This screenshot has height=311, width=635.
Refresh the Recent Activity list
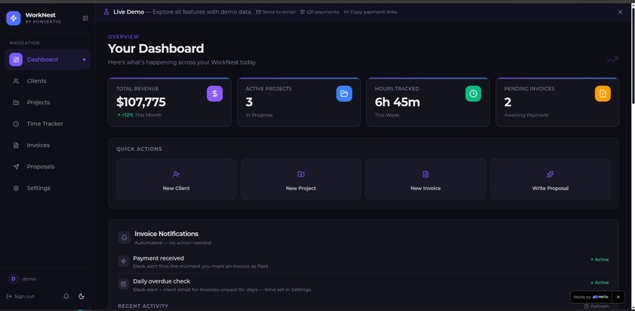596,306
